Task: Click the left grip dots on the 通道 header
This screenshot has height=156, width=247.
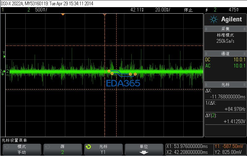Action: click(x=206, y=54)
